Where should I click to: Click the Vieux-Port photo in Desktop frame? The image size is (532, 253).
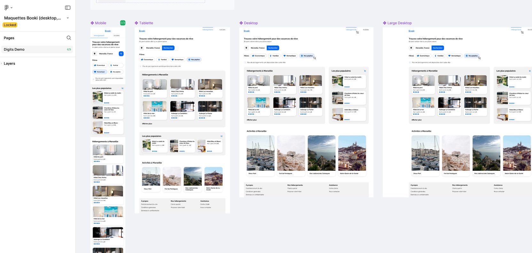[260, 153]
